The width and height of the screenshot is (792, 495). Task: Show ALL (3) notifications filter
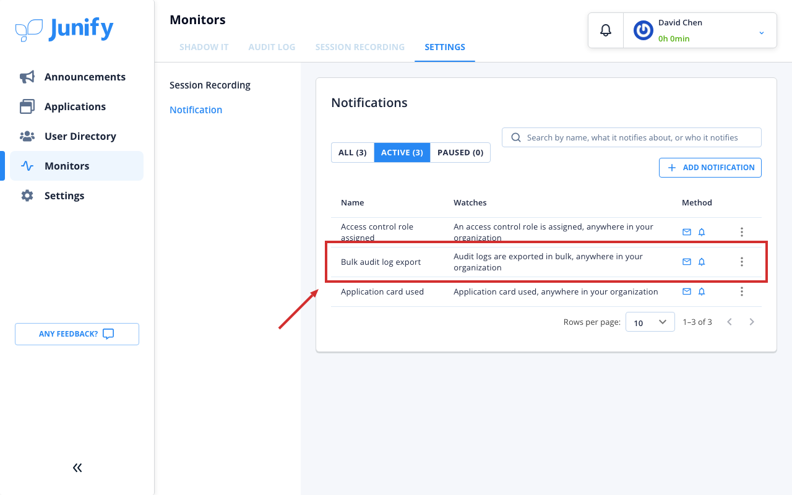pos(353,152)
